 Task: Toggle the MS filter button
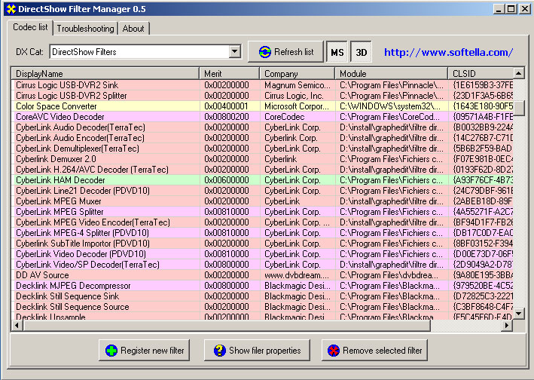(x=337, y=52)
